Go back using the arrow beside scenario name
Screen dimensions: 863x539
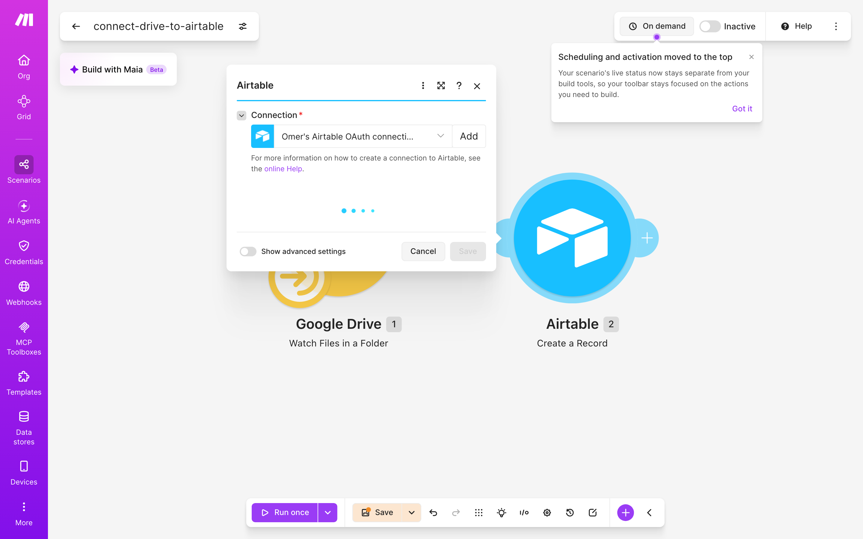[x=76, y=26]
